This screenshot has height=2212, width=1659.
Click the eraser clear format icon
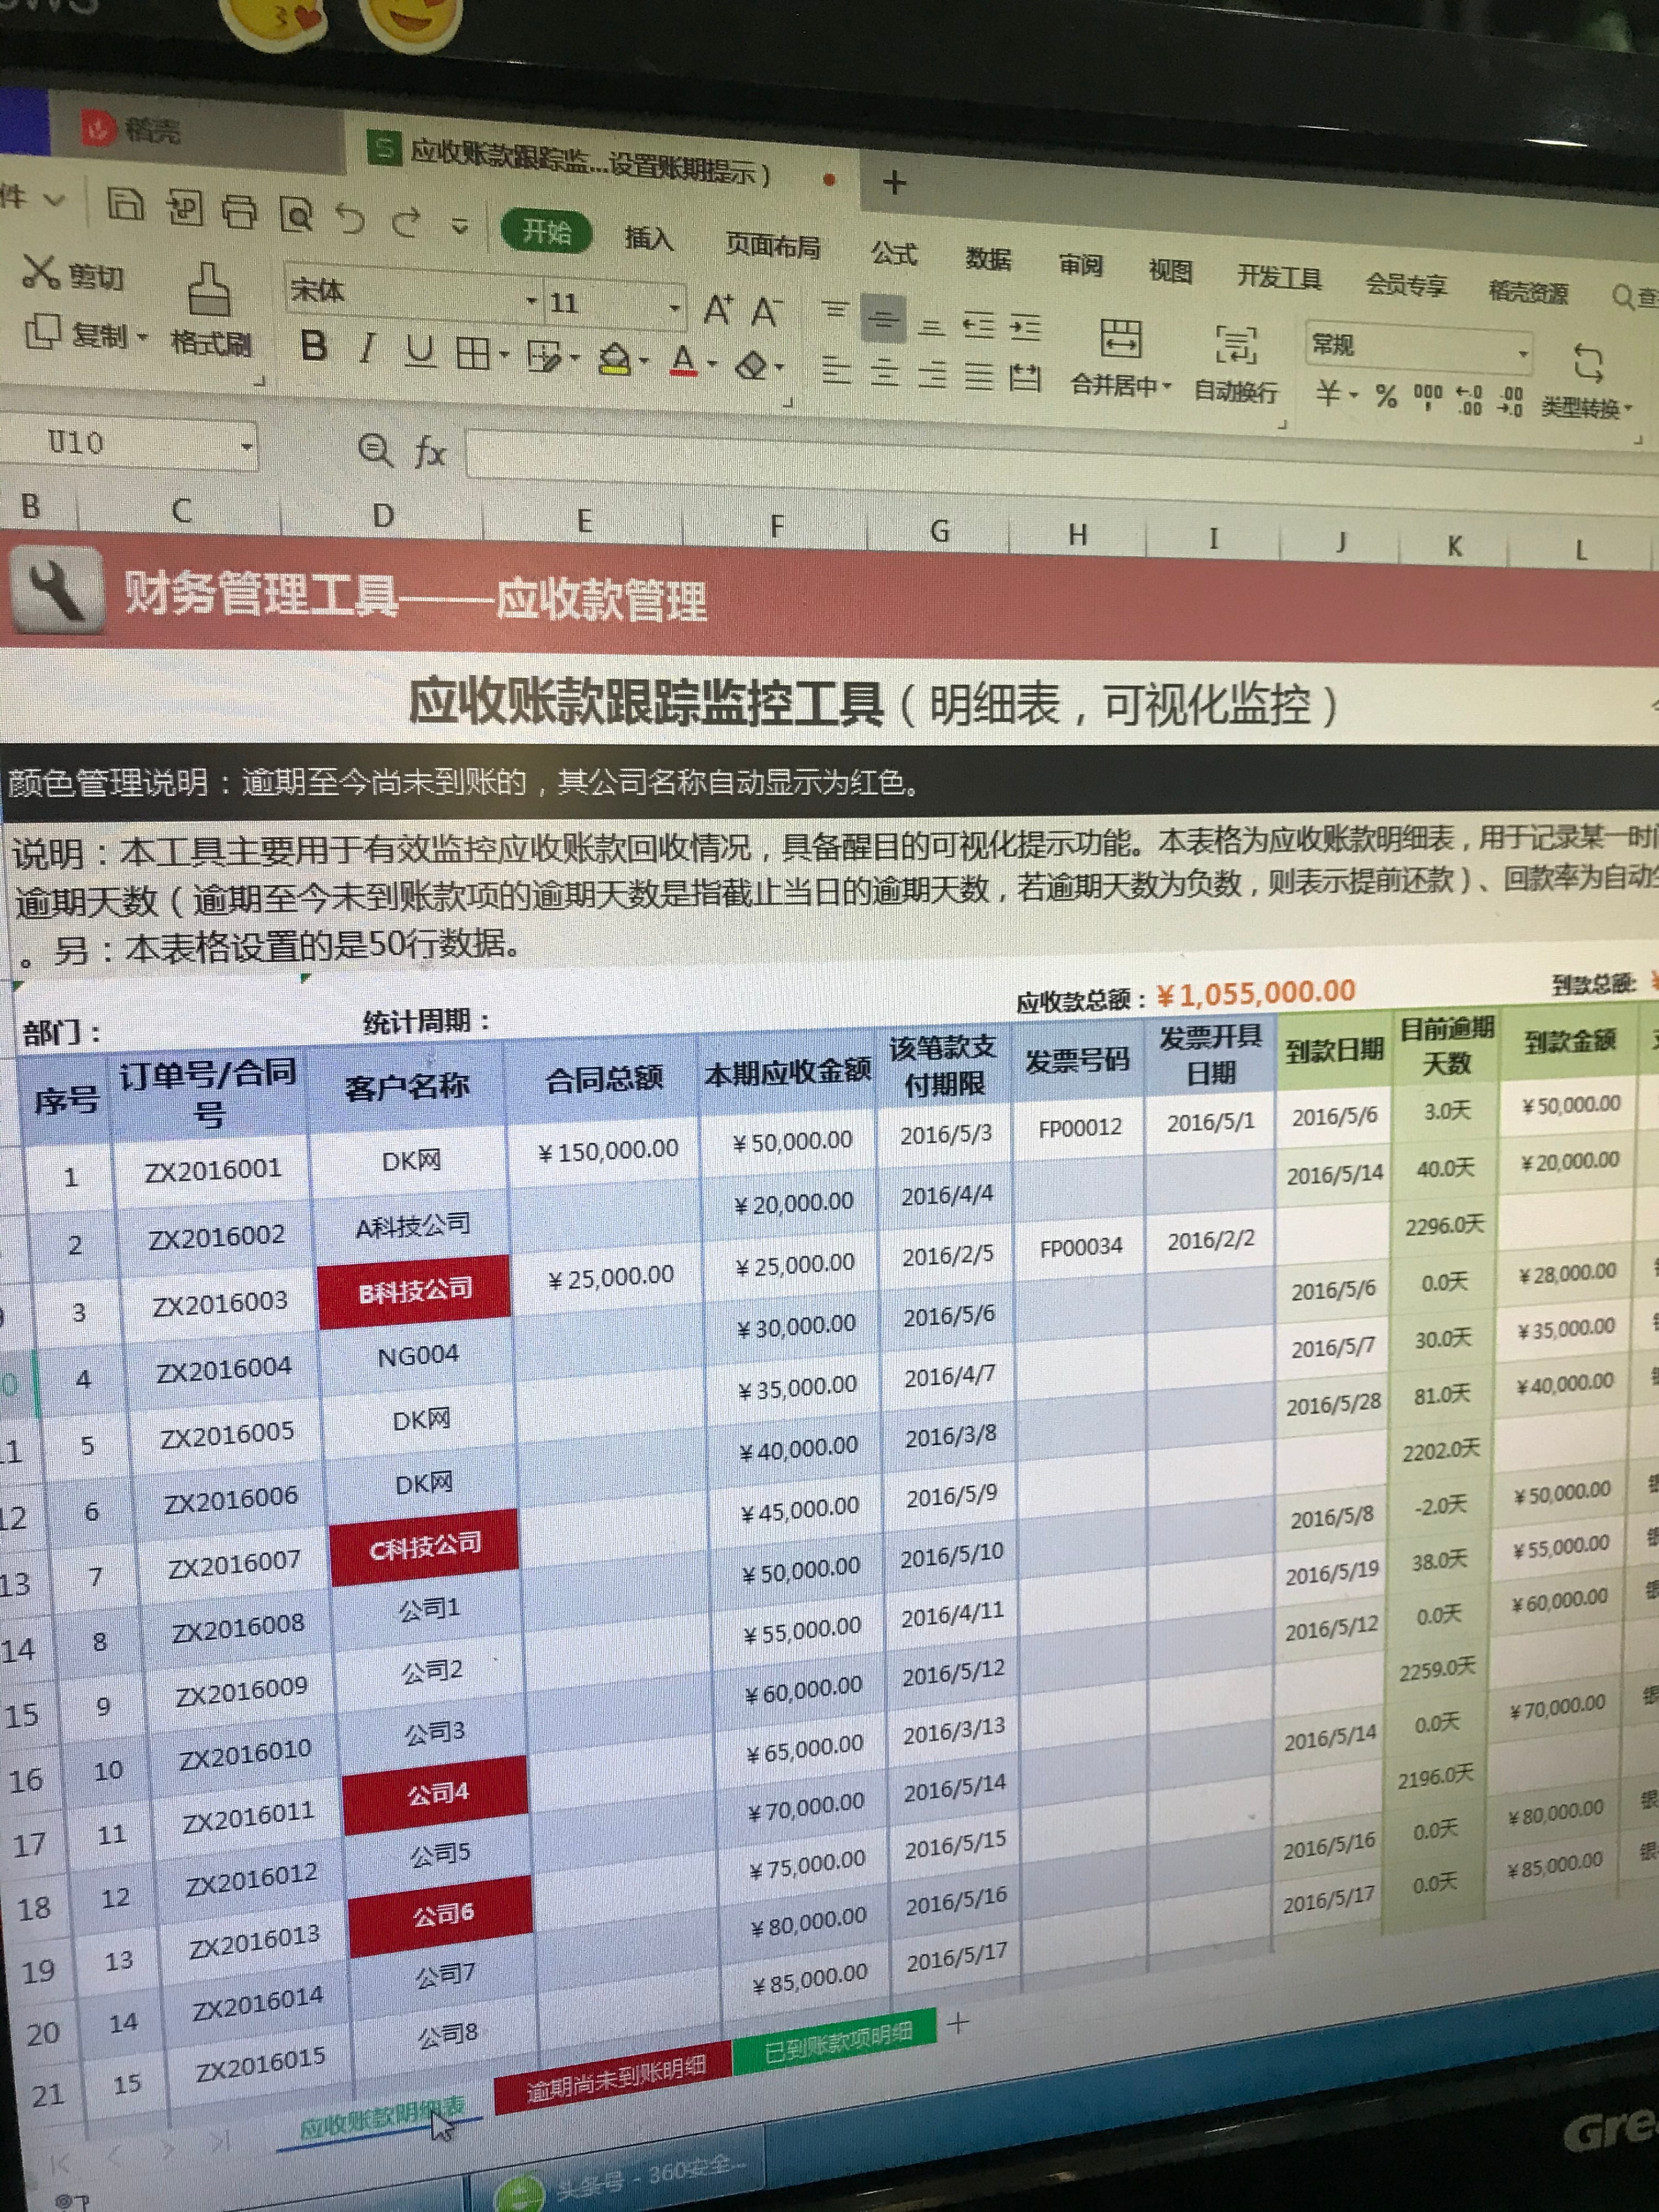pos(752,365)
